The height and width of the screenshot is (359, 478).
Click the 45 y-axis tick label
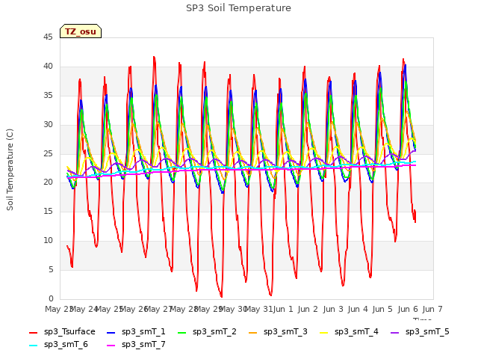(48, 37)
